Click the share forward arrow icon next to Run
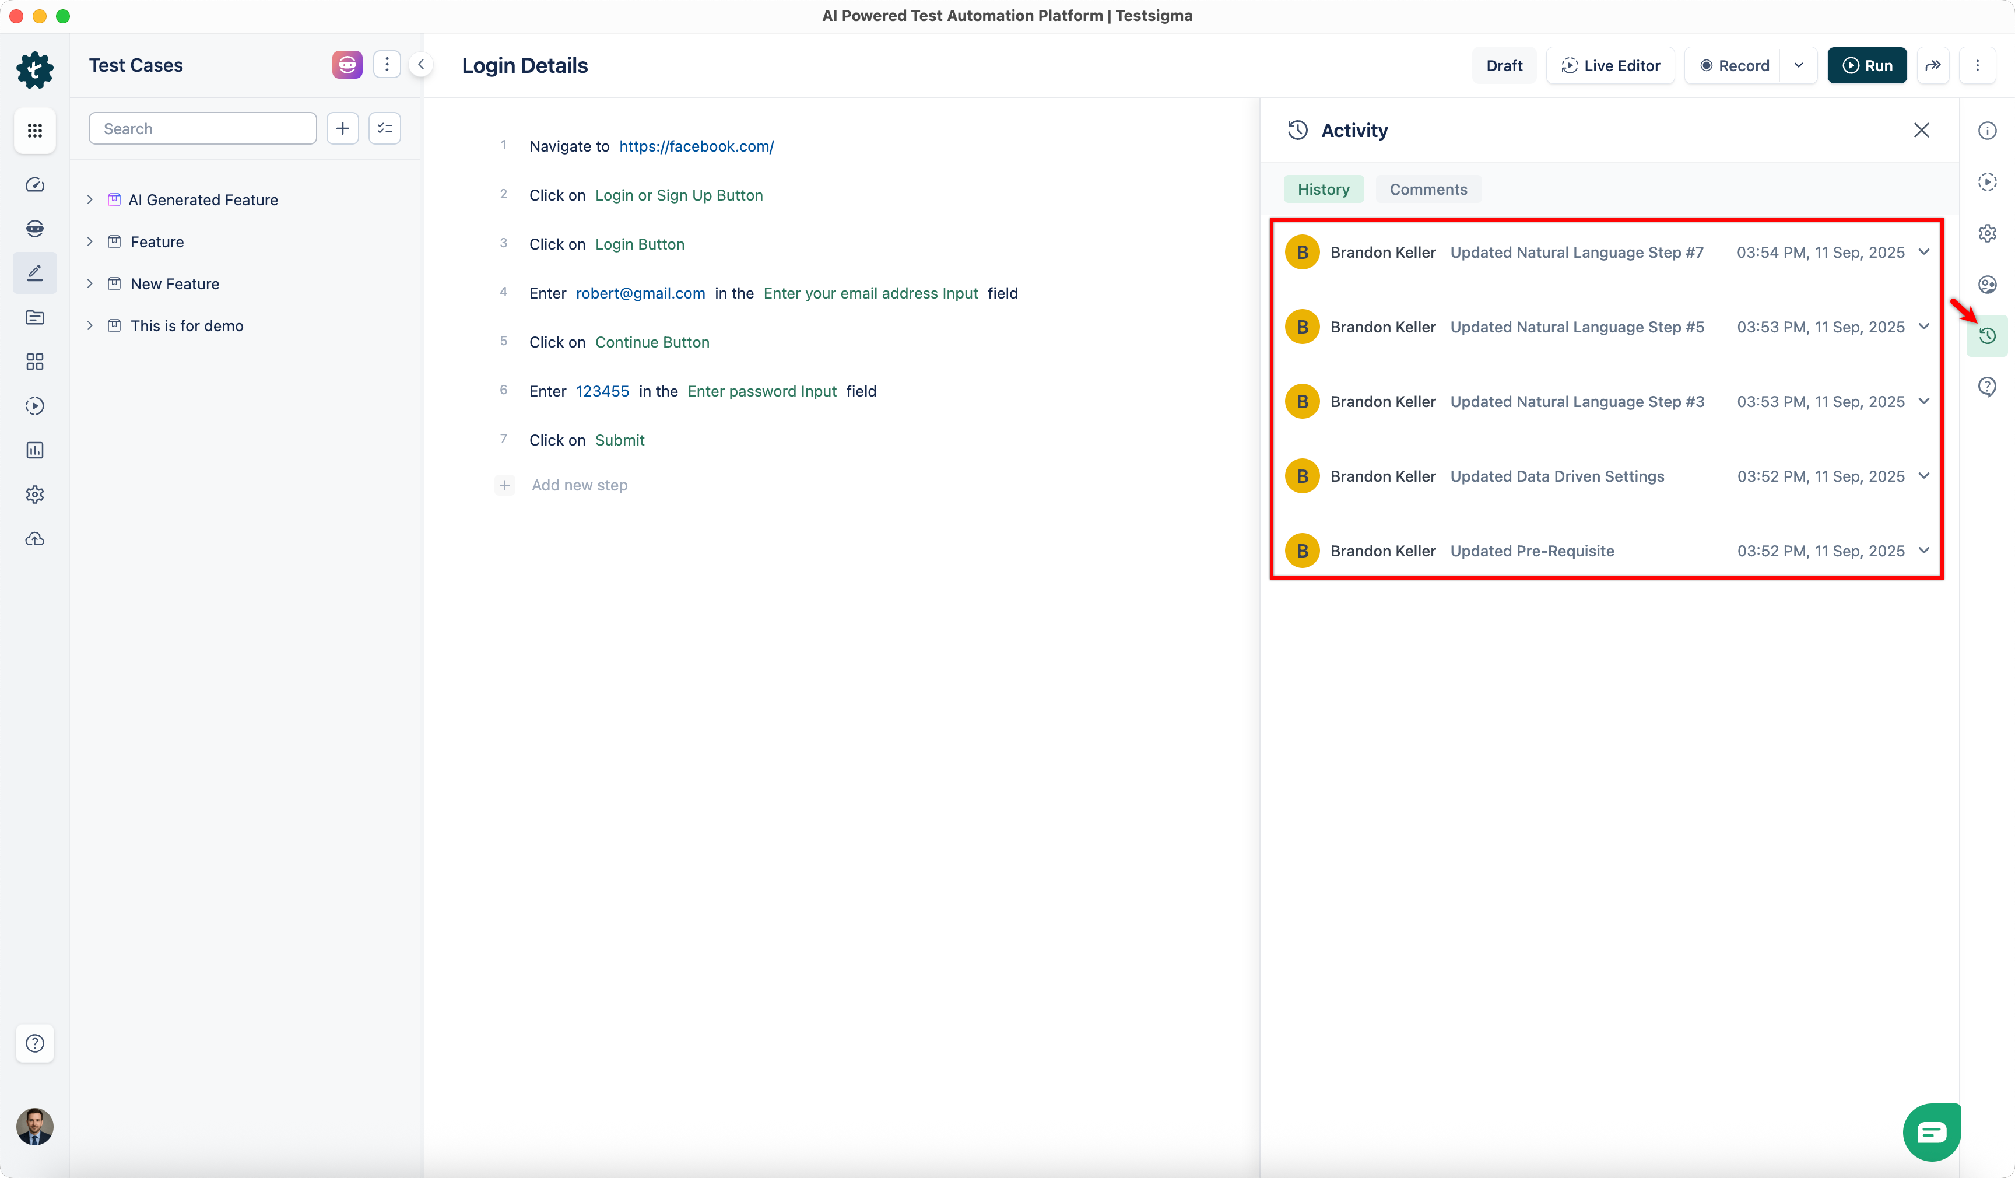 pos(1933,65)
